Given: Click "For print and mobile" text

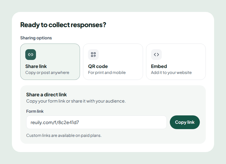Looking at the screenshot, I should [x=107, y=72].
